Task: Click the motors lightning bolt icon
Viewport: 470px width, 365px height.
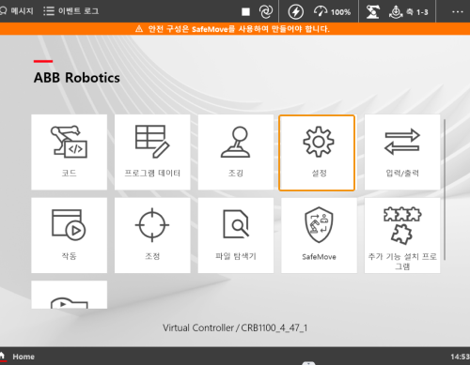Action: pyautogui.click(x=295, y=12)
